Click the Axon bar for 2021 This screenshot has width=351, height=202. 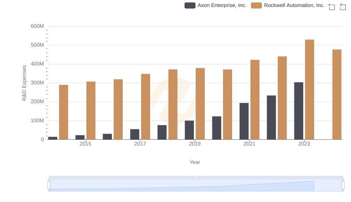244,121
